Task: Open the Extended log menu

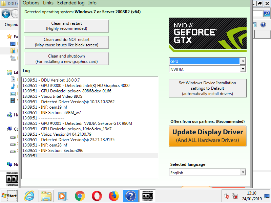Action: (71, 3)
